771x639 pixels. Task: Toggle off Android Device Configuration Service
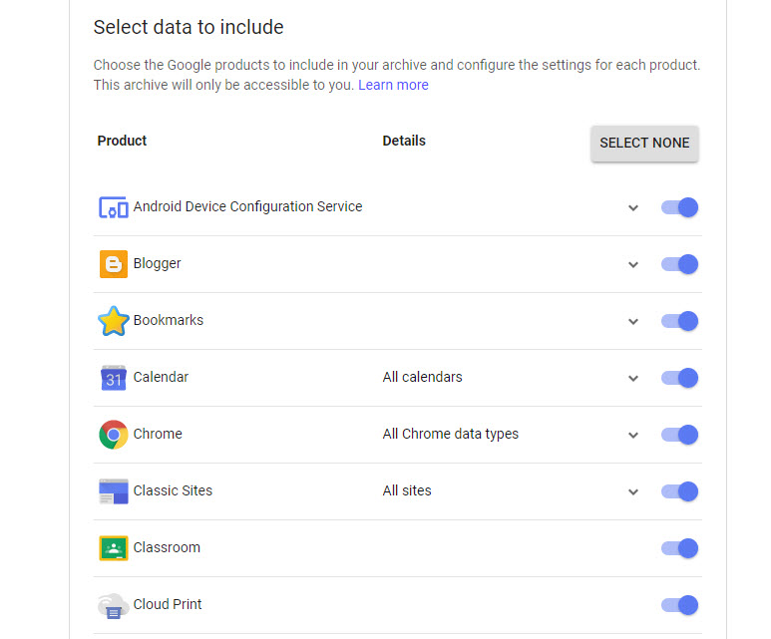pos(679,207)
